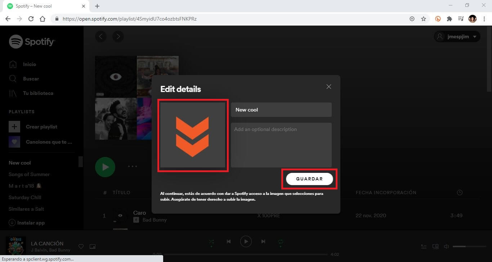Open connect to a device icon
Image resolution: width=492 pixels, height=262 pixels.
pyautogui.click(x=435, y=246)
